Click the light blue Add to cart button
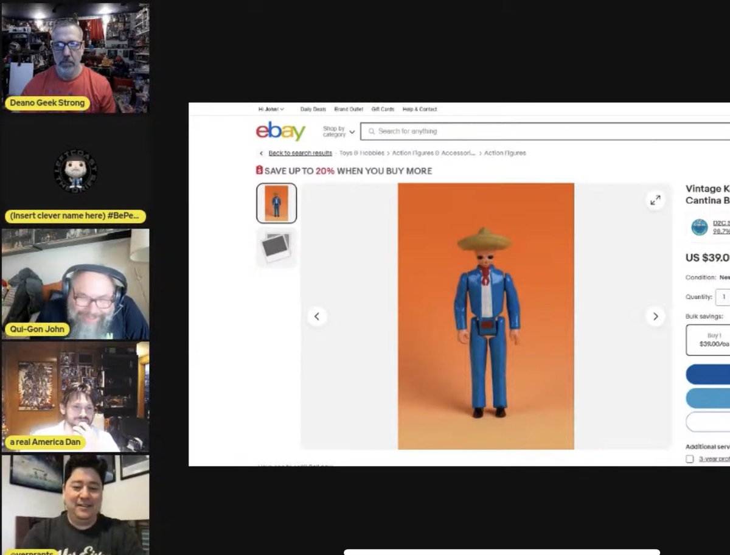Screen dimensions: 730x555 point(708,398)
